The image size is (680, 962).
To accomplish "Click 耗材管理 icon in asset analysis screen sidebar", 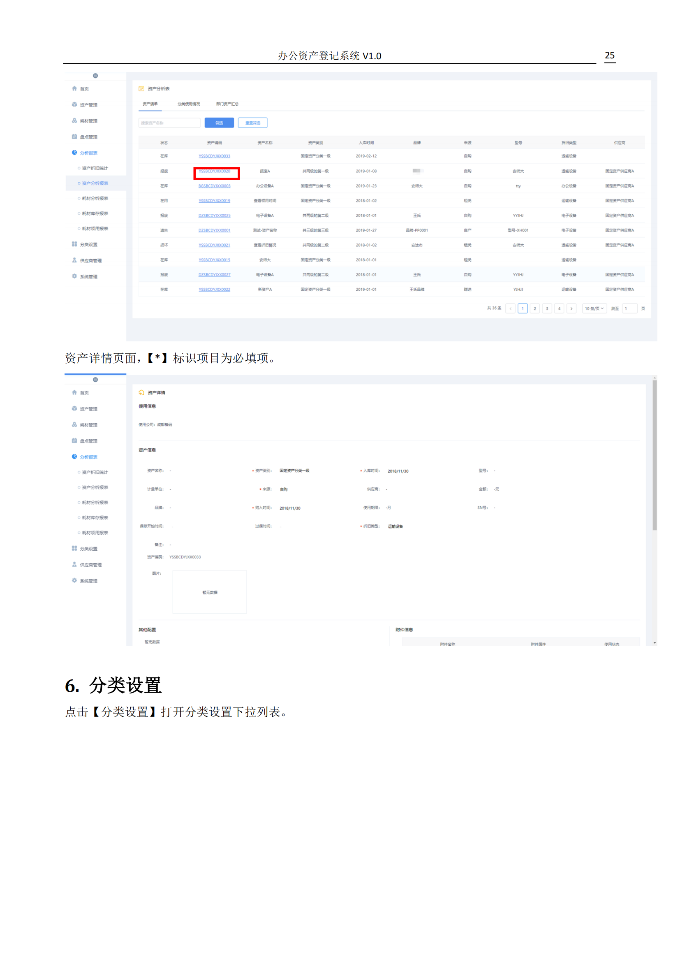I will [x=74, y=121].
